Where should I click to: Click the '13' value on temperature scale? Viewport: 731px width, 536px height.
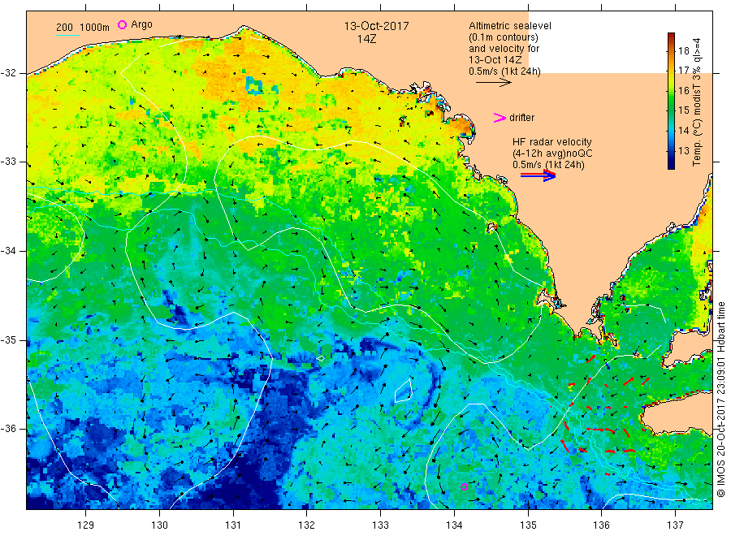click(x=683, y=150)
